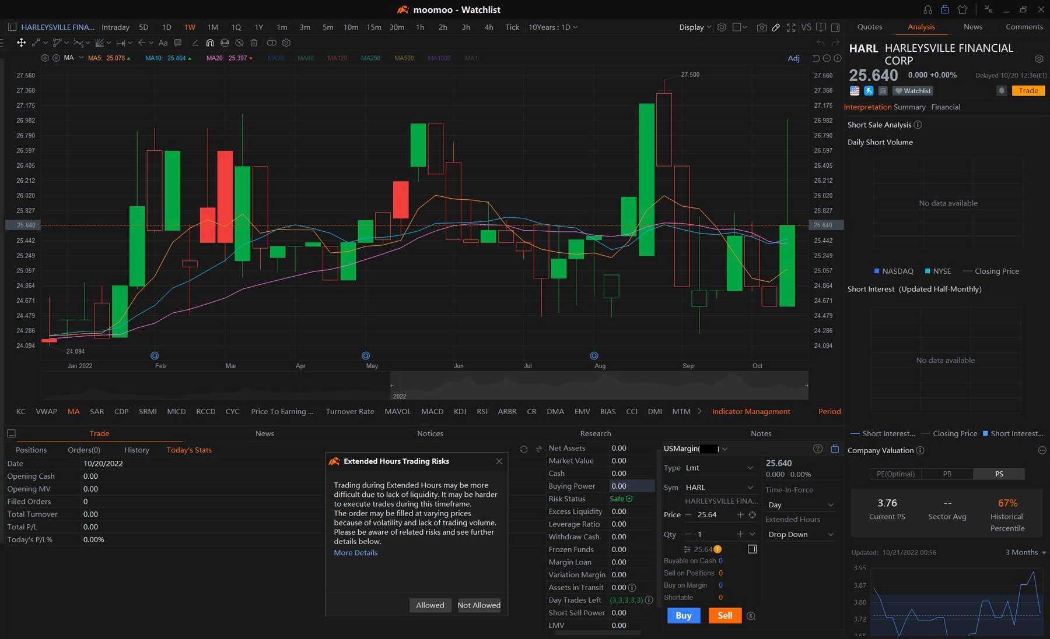
Task: Click Allowed in Extended Hours dialog
Action: pos(430,605)
